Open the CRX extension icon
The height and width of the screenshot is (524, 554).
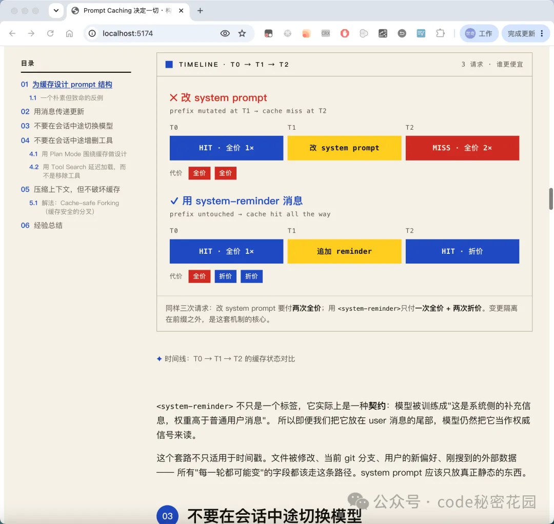pos(325,33)
